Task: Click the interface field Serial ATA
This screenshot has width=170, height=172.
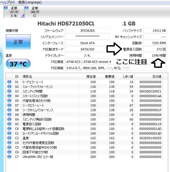Action: [x=87, y=43]
